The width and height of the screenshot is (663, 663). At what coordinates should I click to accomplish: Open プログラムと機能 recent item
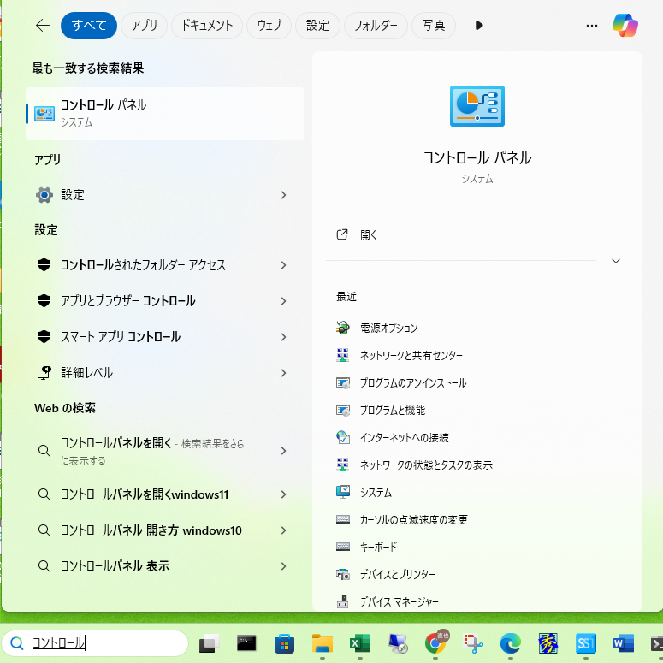[380, 410]
